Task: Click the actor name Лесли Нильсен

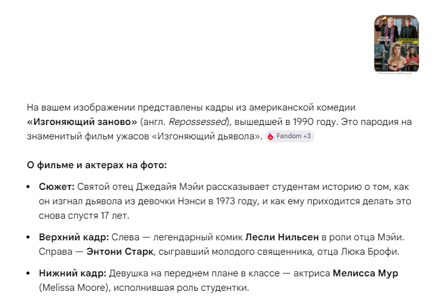Action: click(282, 237)
